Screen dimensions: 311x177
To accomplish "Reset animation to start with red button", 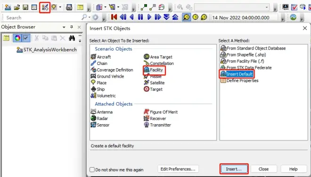I will [114, 17].
